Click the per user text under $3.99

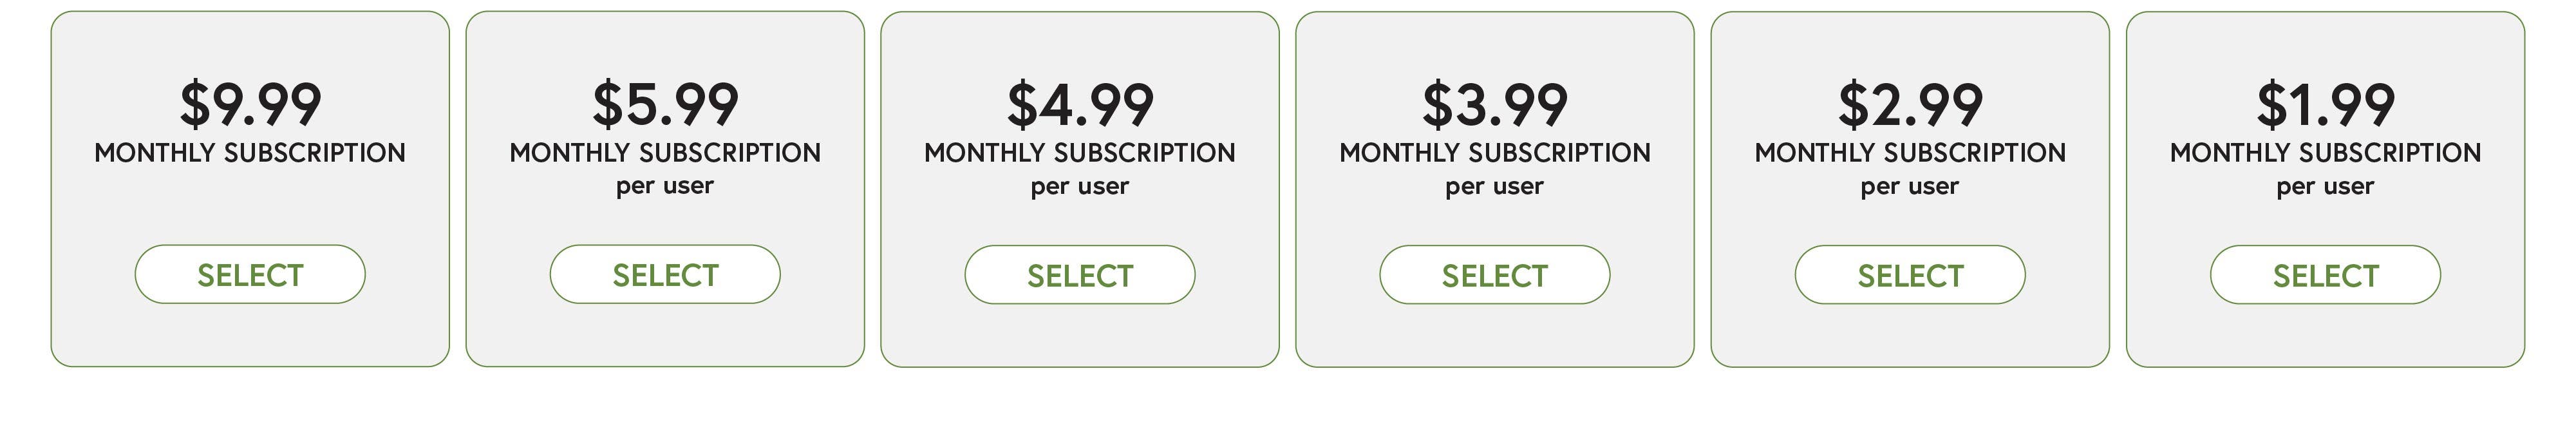[x=1495, y=187]
